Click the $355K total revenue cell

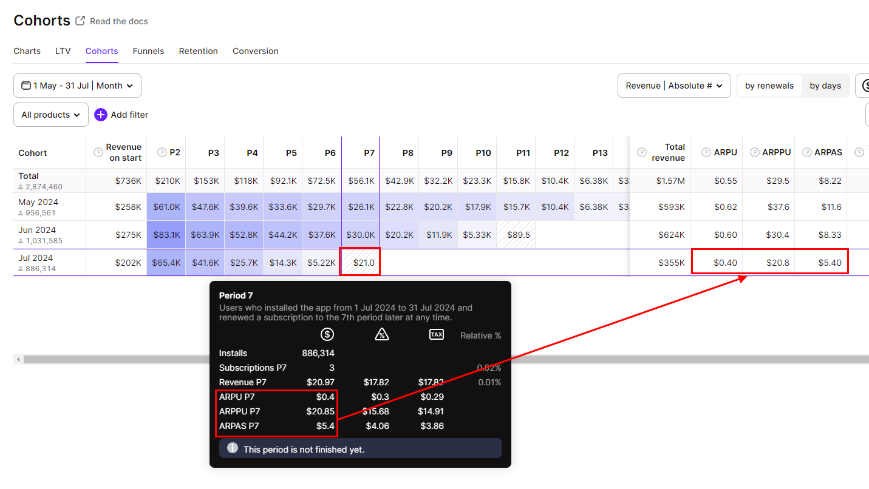pyautogui.click(x=660, y=263)
